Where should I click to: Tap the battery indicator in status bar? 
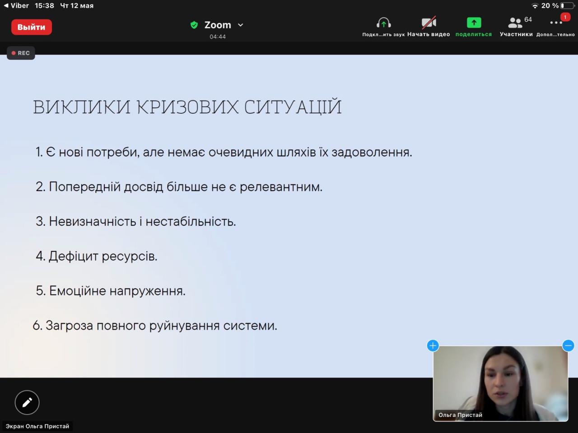point(567,5)
